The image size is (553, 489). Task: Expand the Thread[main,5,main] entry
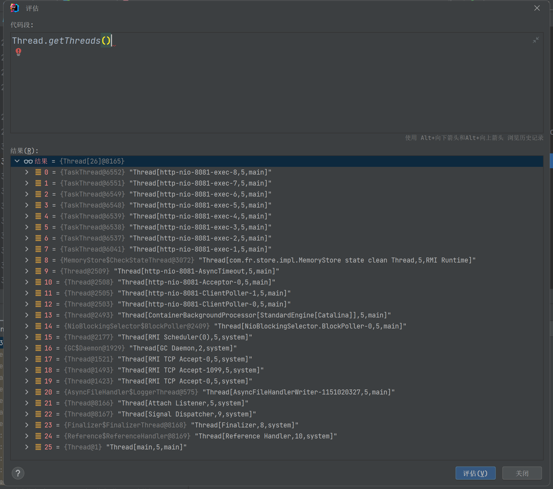point(27,447)
